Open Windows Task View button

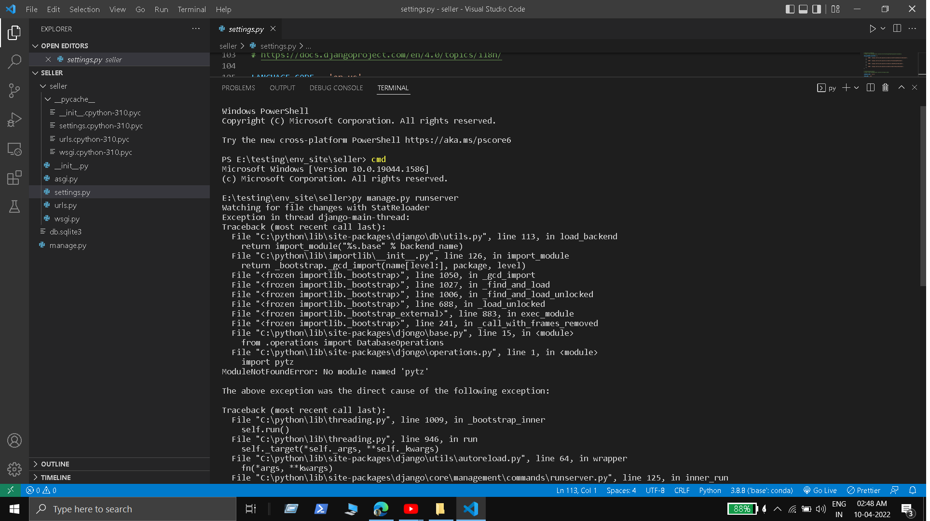[x=251, y=509]
